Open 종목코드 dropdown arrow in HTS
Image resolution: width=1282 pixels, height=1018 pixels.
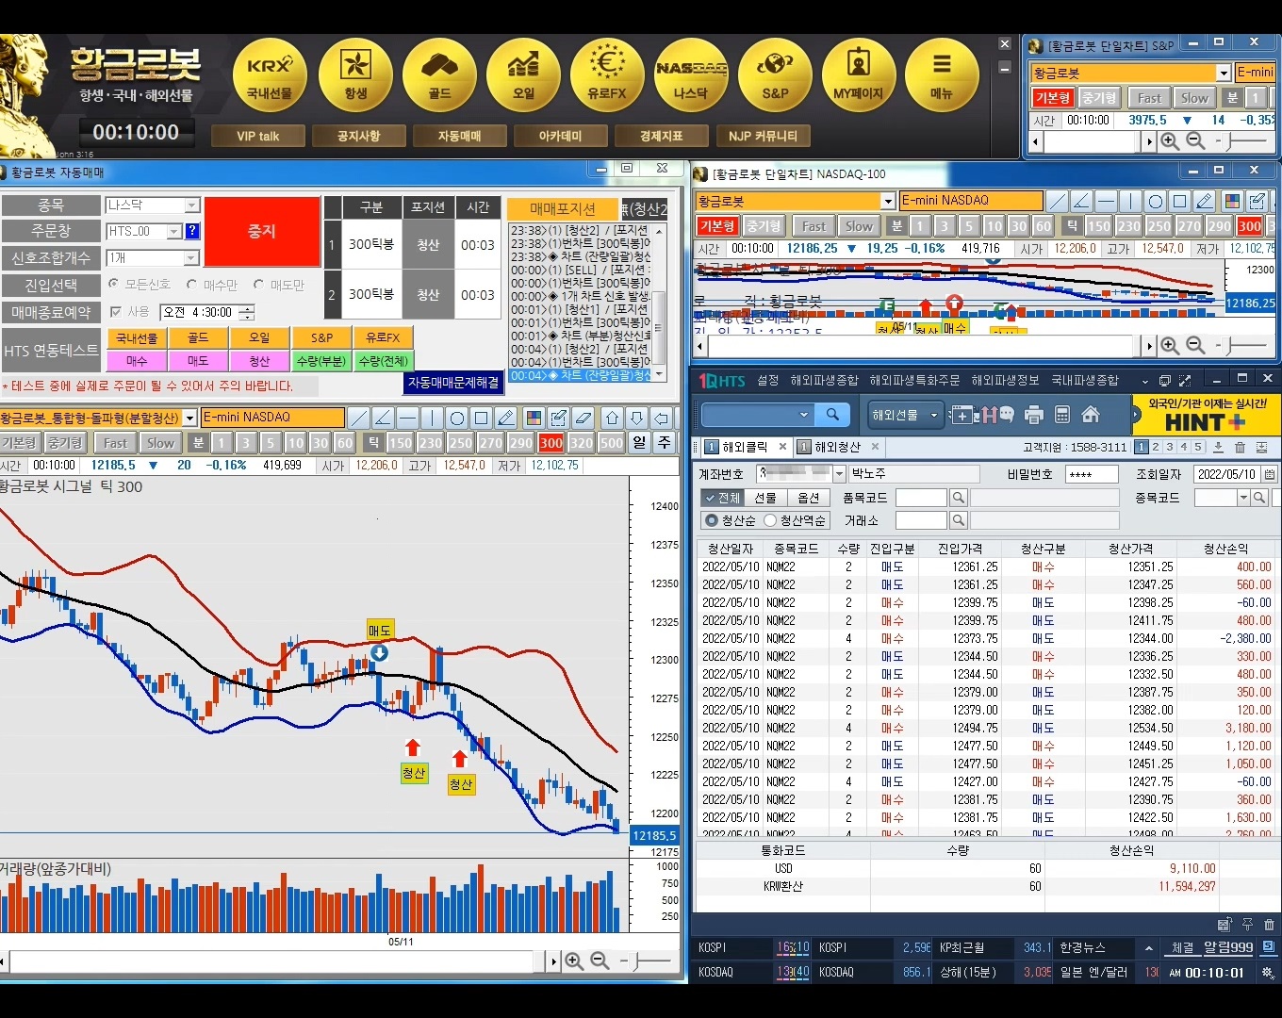click(x=1243, y=498)
